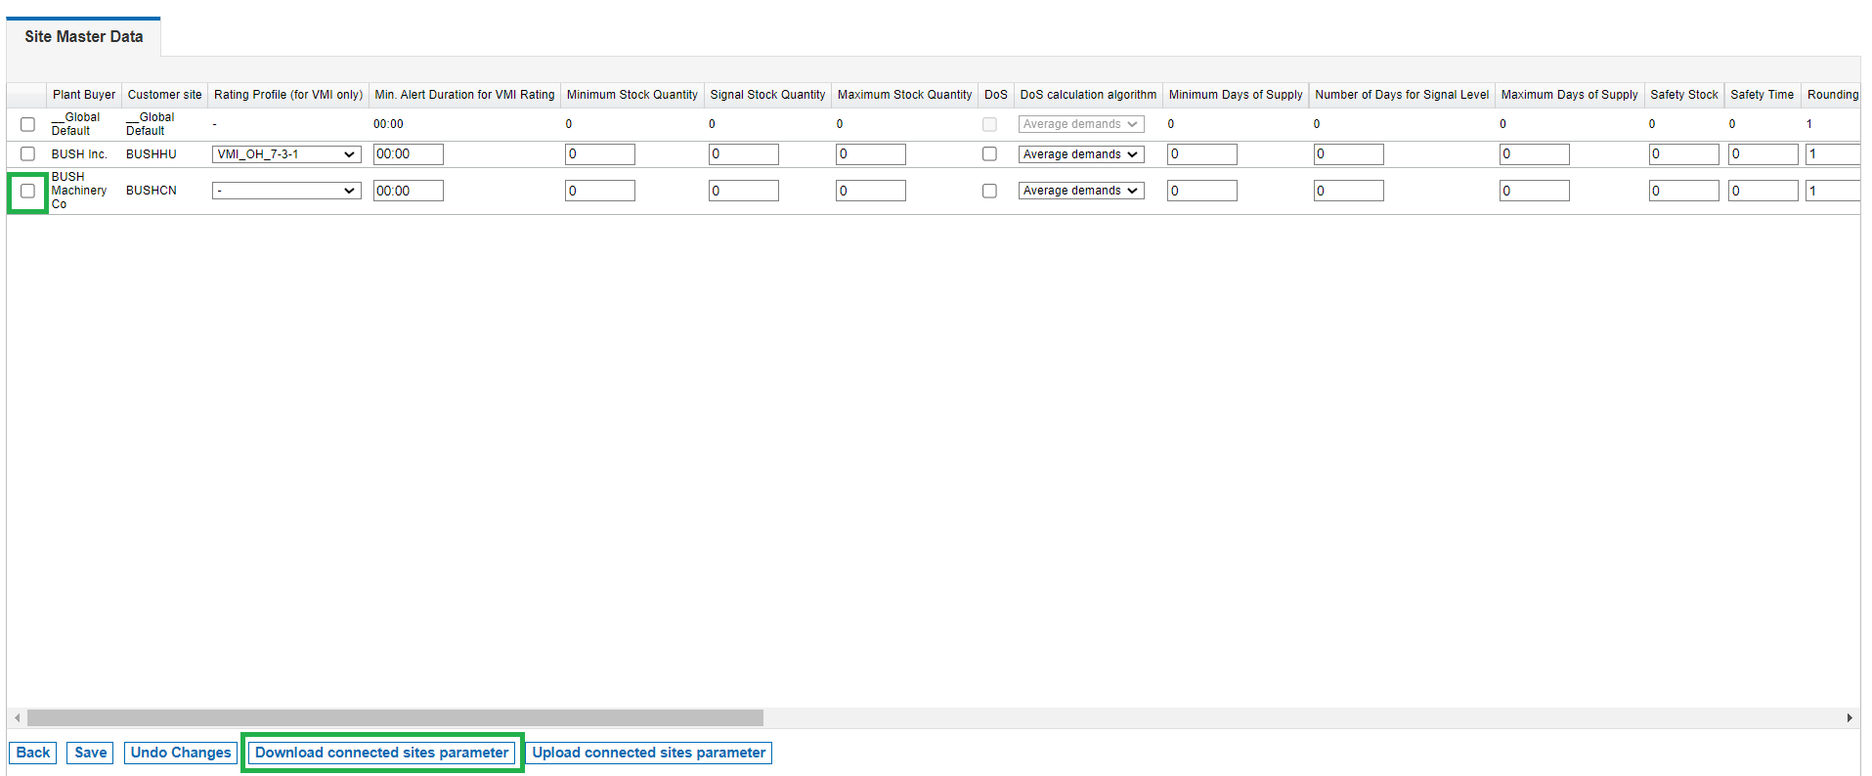Click Minimum Days of Supply field, BUSHHU row
The height and width of the screenshot is (776, 1872).
pyautogui.click(x=1202, y=154)
